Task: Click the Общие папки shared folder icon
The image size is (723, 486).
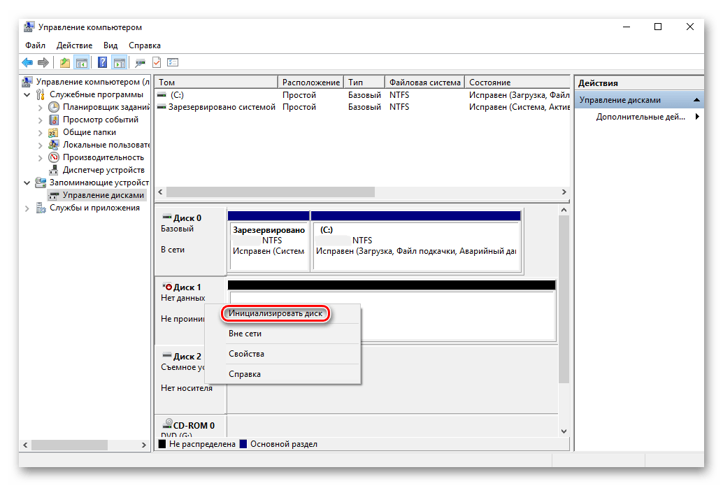Action: coord(53,132)
